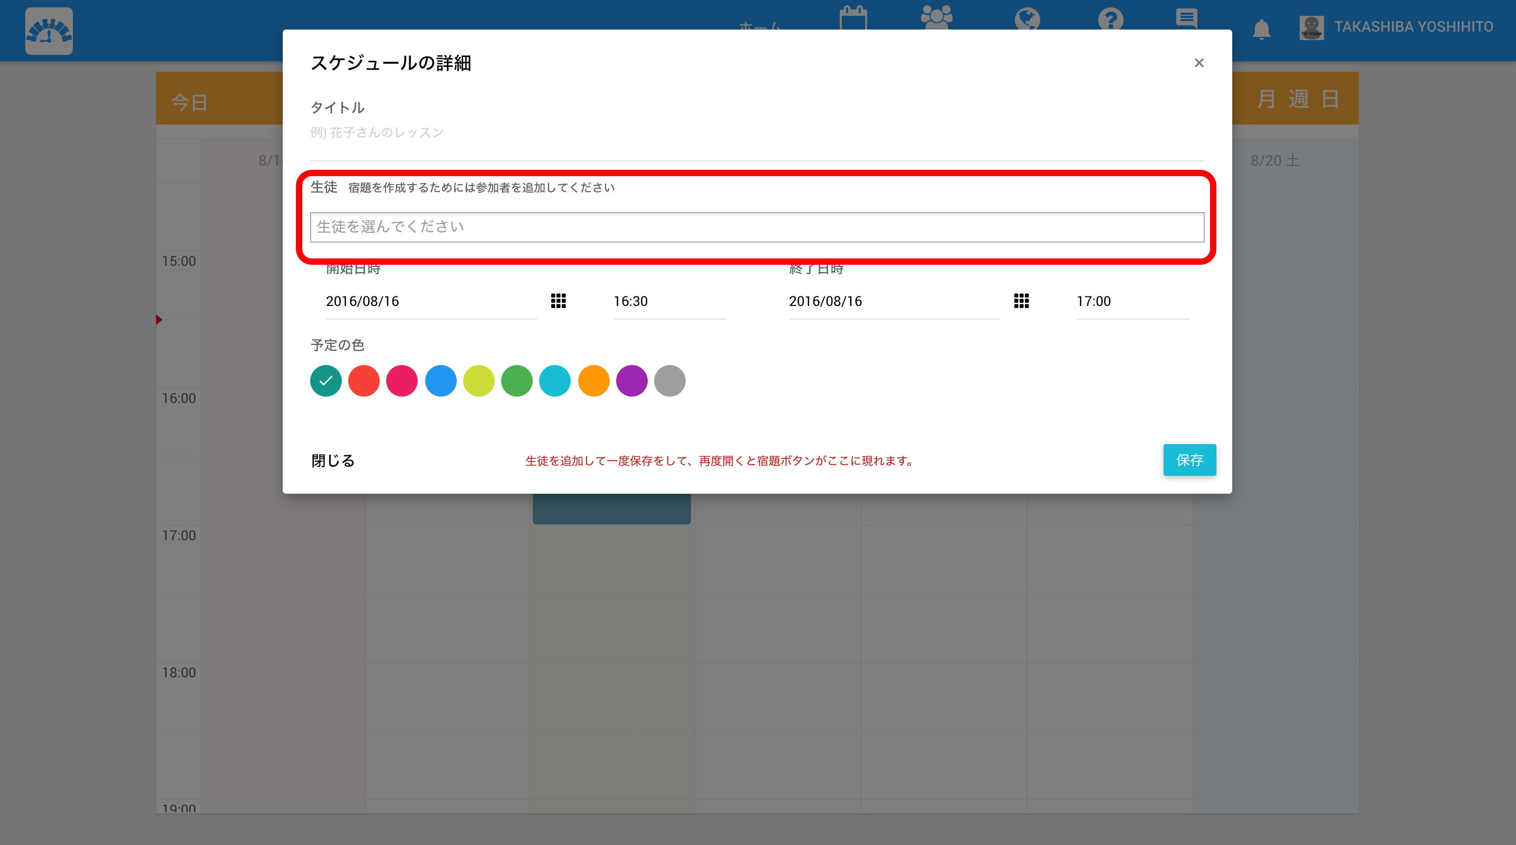Switch calendar to month view 月
Screen dimensions: 1516x845
[x=1265, y=98]
